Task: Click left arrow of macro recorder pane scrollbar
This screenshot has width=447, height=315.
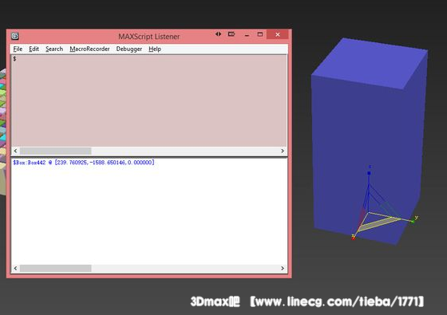Action: (x=15, y=151)
